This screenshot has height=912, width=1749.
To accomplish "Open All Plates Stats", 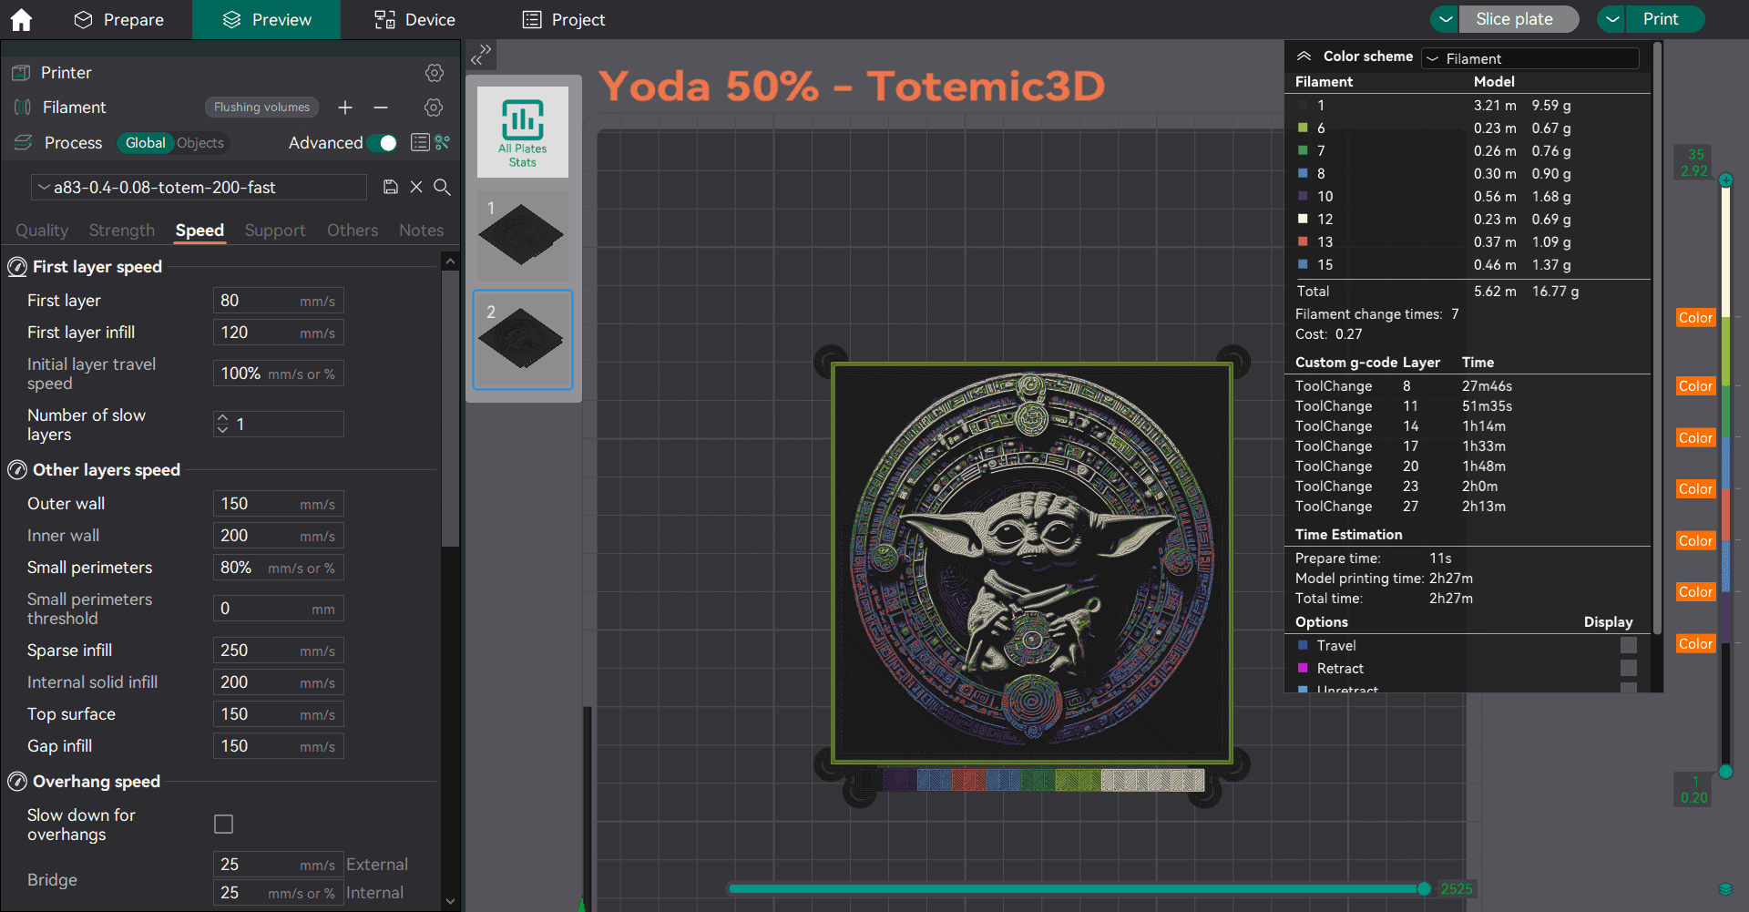I will [523, 132].
